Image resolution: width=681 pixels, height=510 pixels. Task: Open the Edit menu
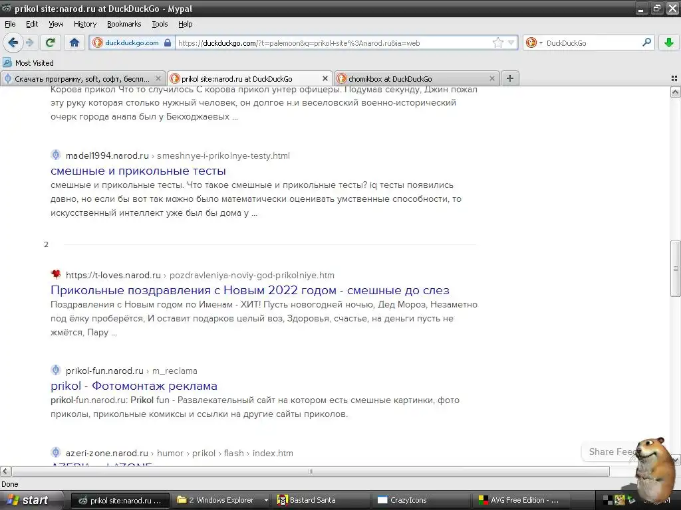32,24
